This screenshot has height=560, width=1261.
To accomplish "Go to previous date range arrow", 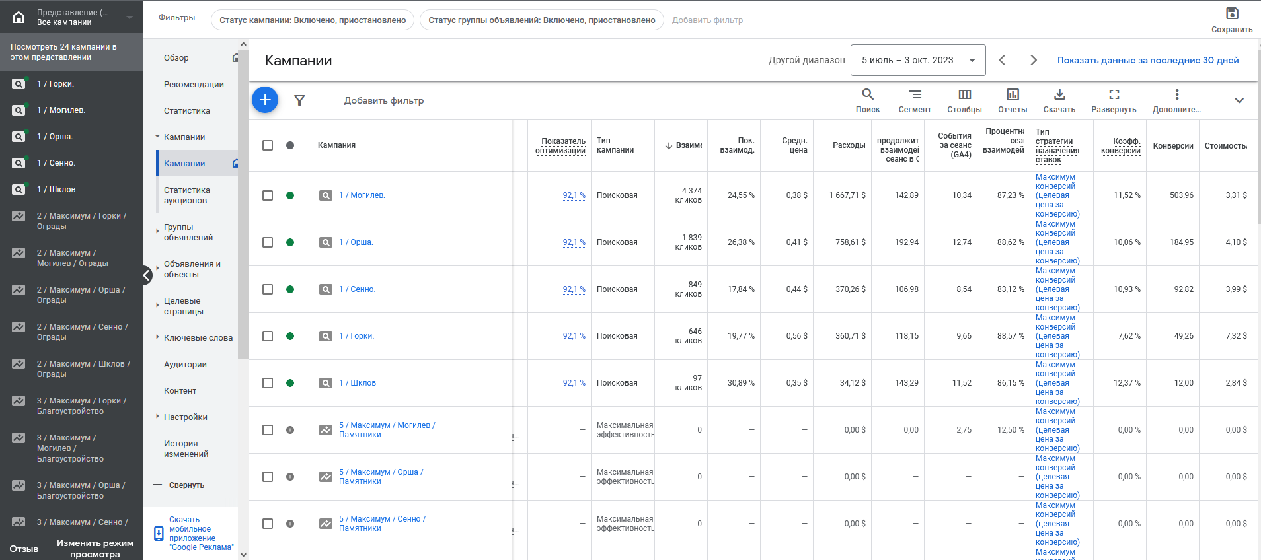I will (1002, 60).
